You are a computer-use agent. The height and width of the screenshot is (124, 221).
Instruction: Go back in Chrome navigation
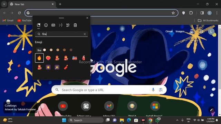click(4, 13)
